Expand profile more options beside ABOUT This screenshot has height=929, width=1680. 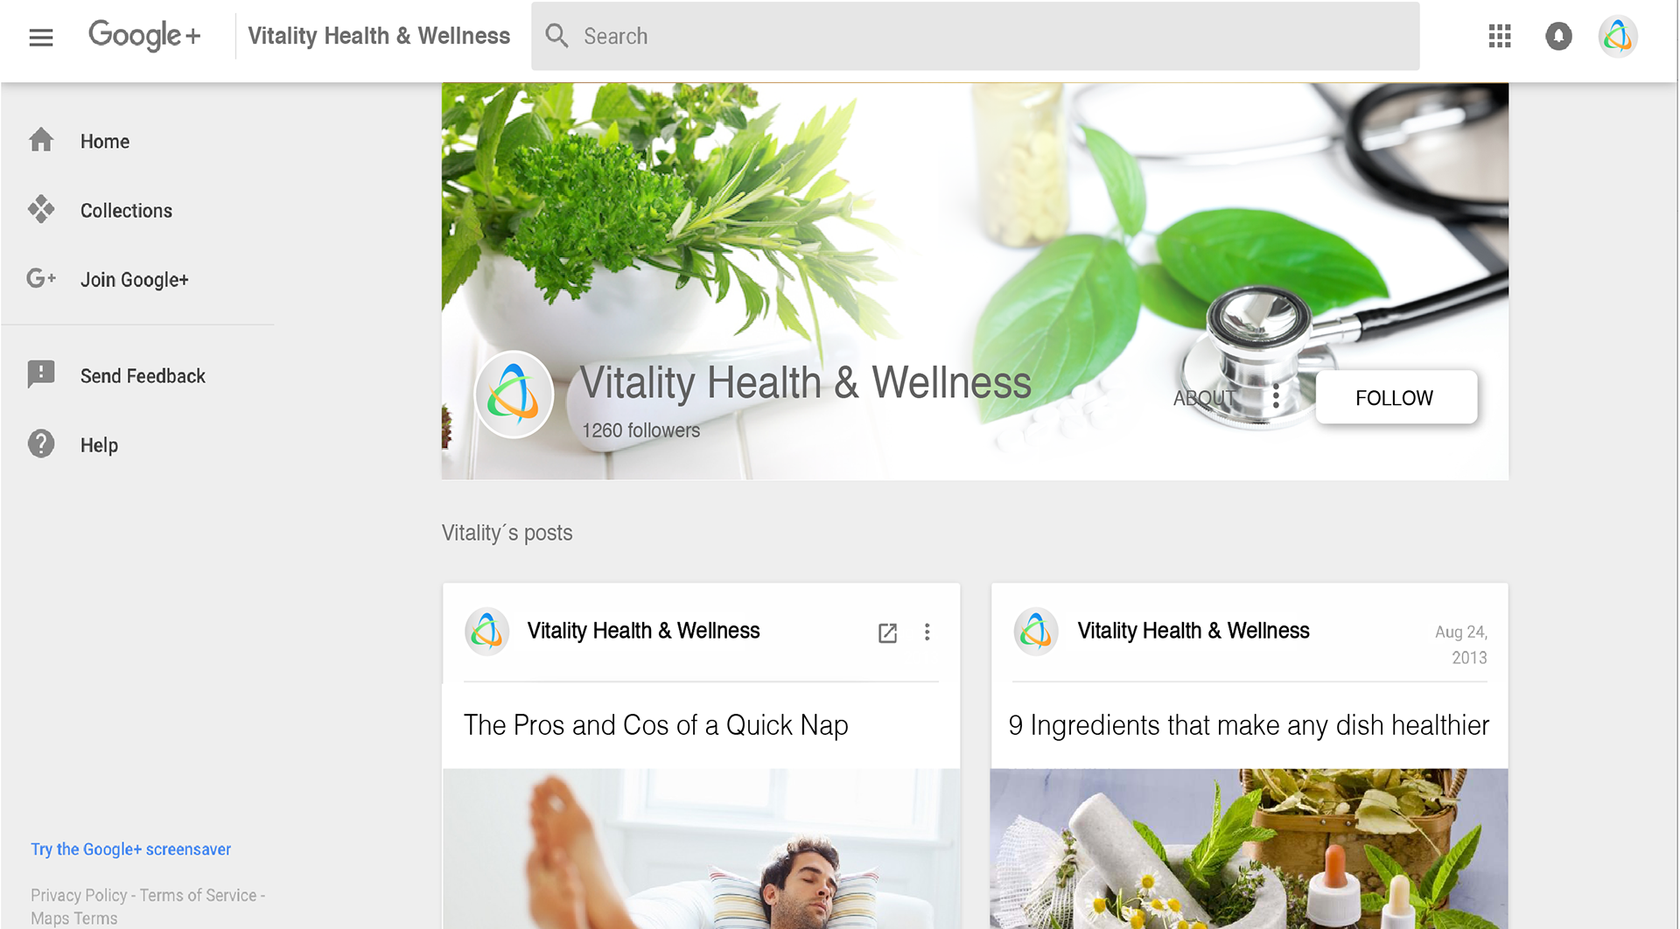point(1276,396)
